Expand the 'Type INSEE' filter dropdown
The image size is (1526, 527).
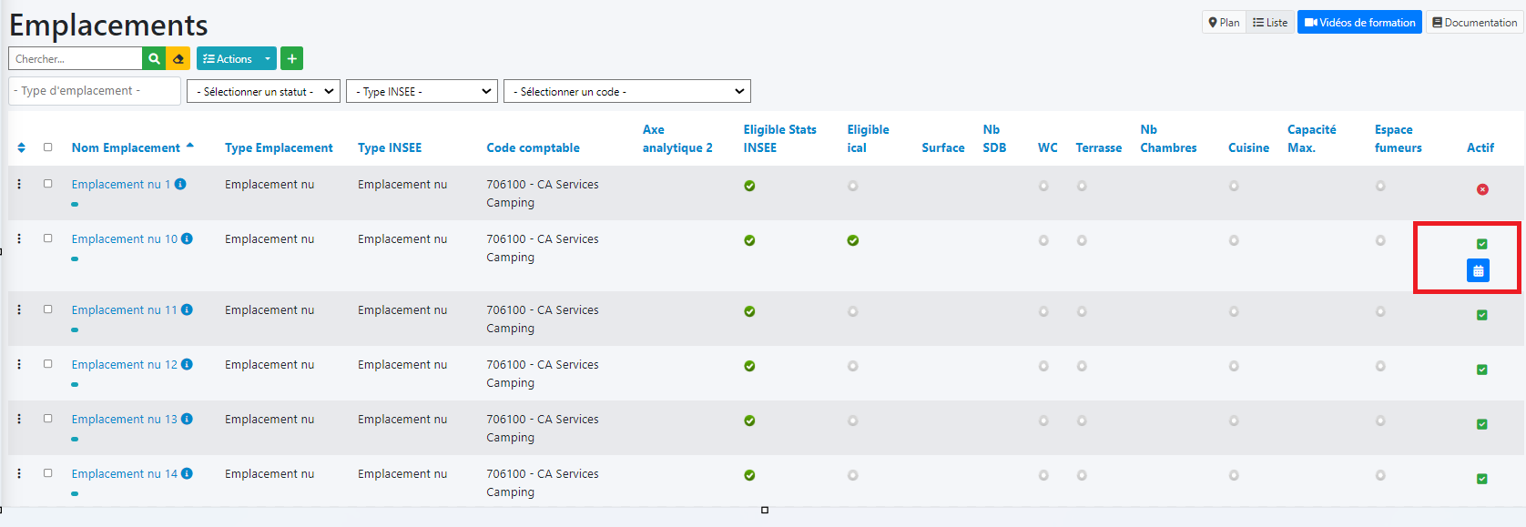point(422,92)
